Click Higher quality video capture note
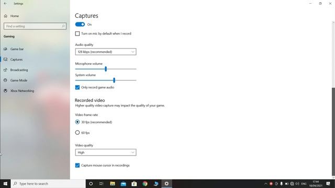Image resolution: width=335 pixels, height=188 pixels. click(120, 105)
